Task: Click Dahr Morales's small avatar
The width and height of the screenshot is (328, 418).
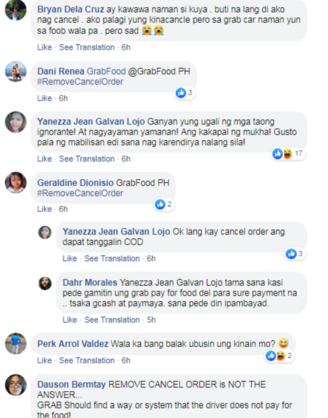Action: point(45,283)
